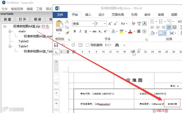
Task: Open the borders dropdown arrow
Action: (x=165, y=33)
